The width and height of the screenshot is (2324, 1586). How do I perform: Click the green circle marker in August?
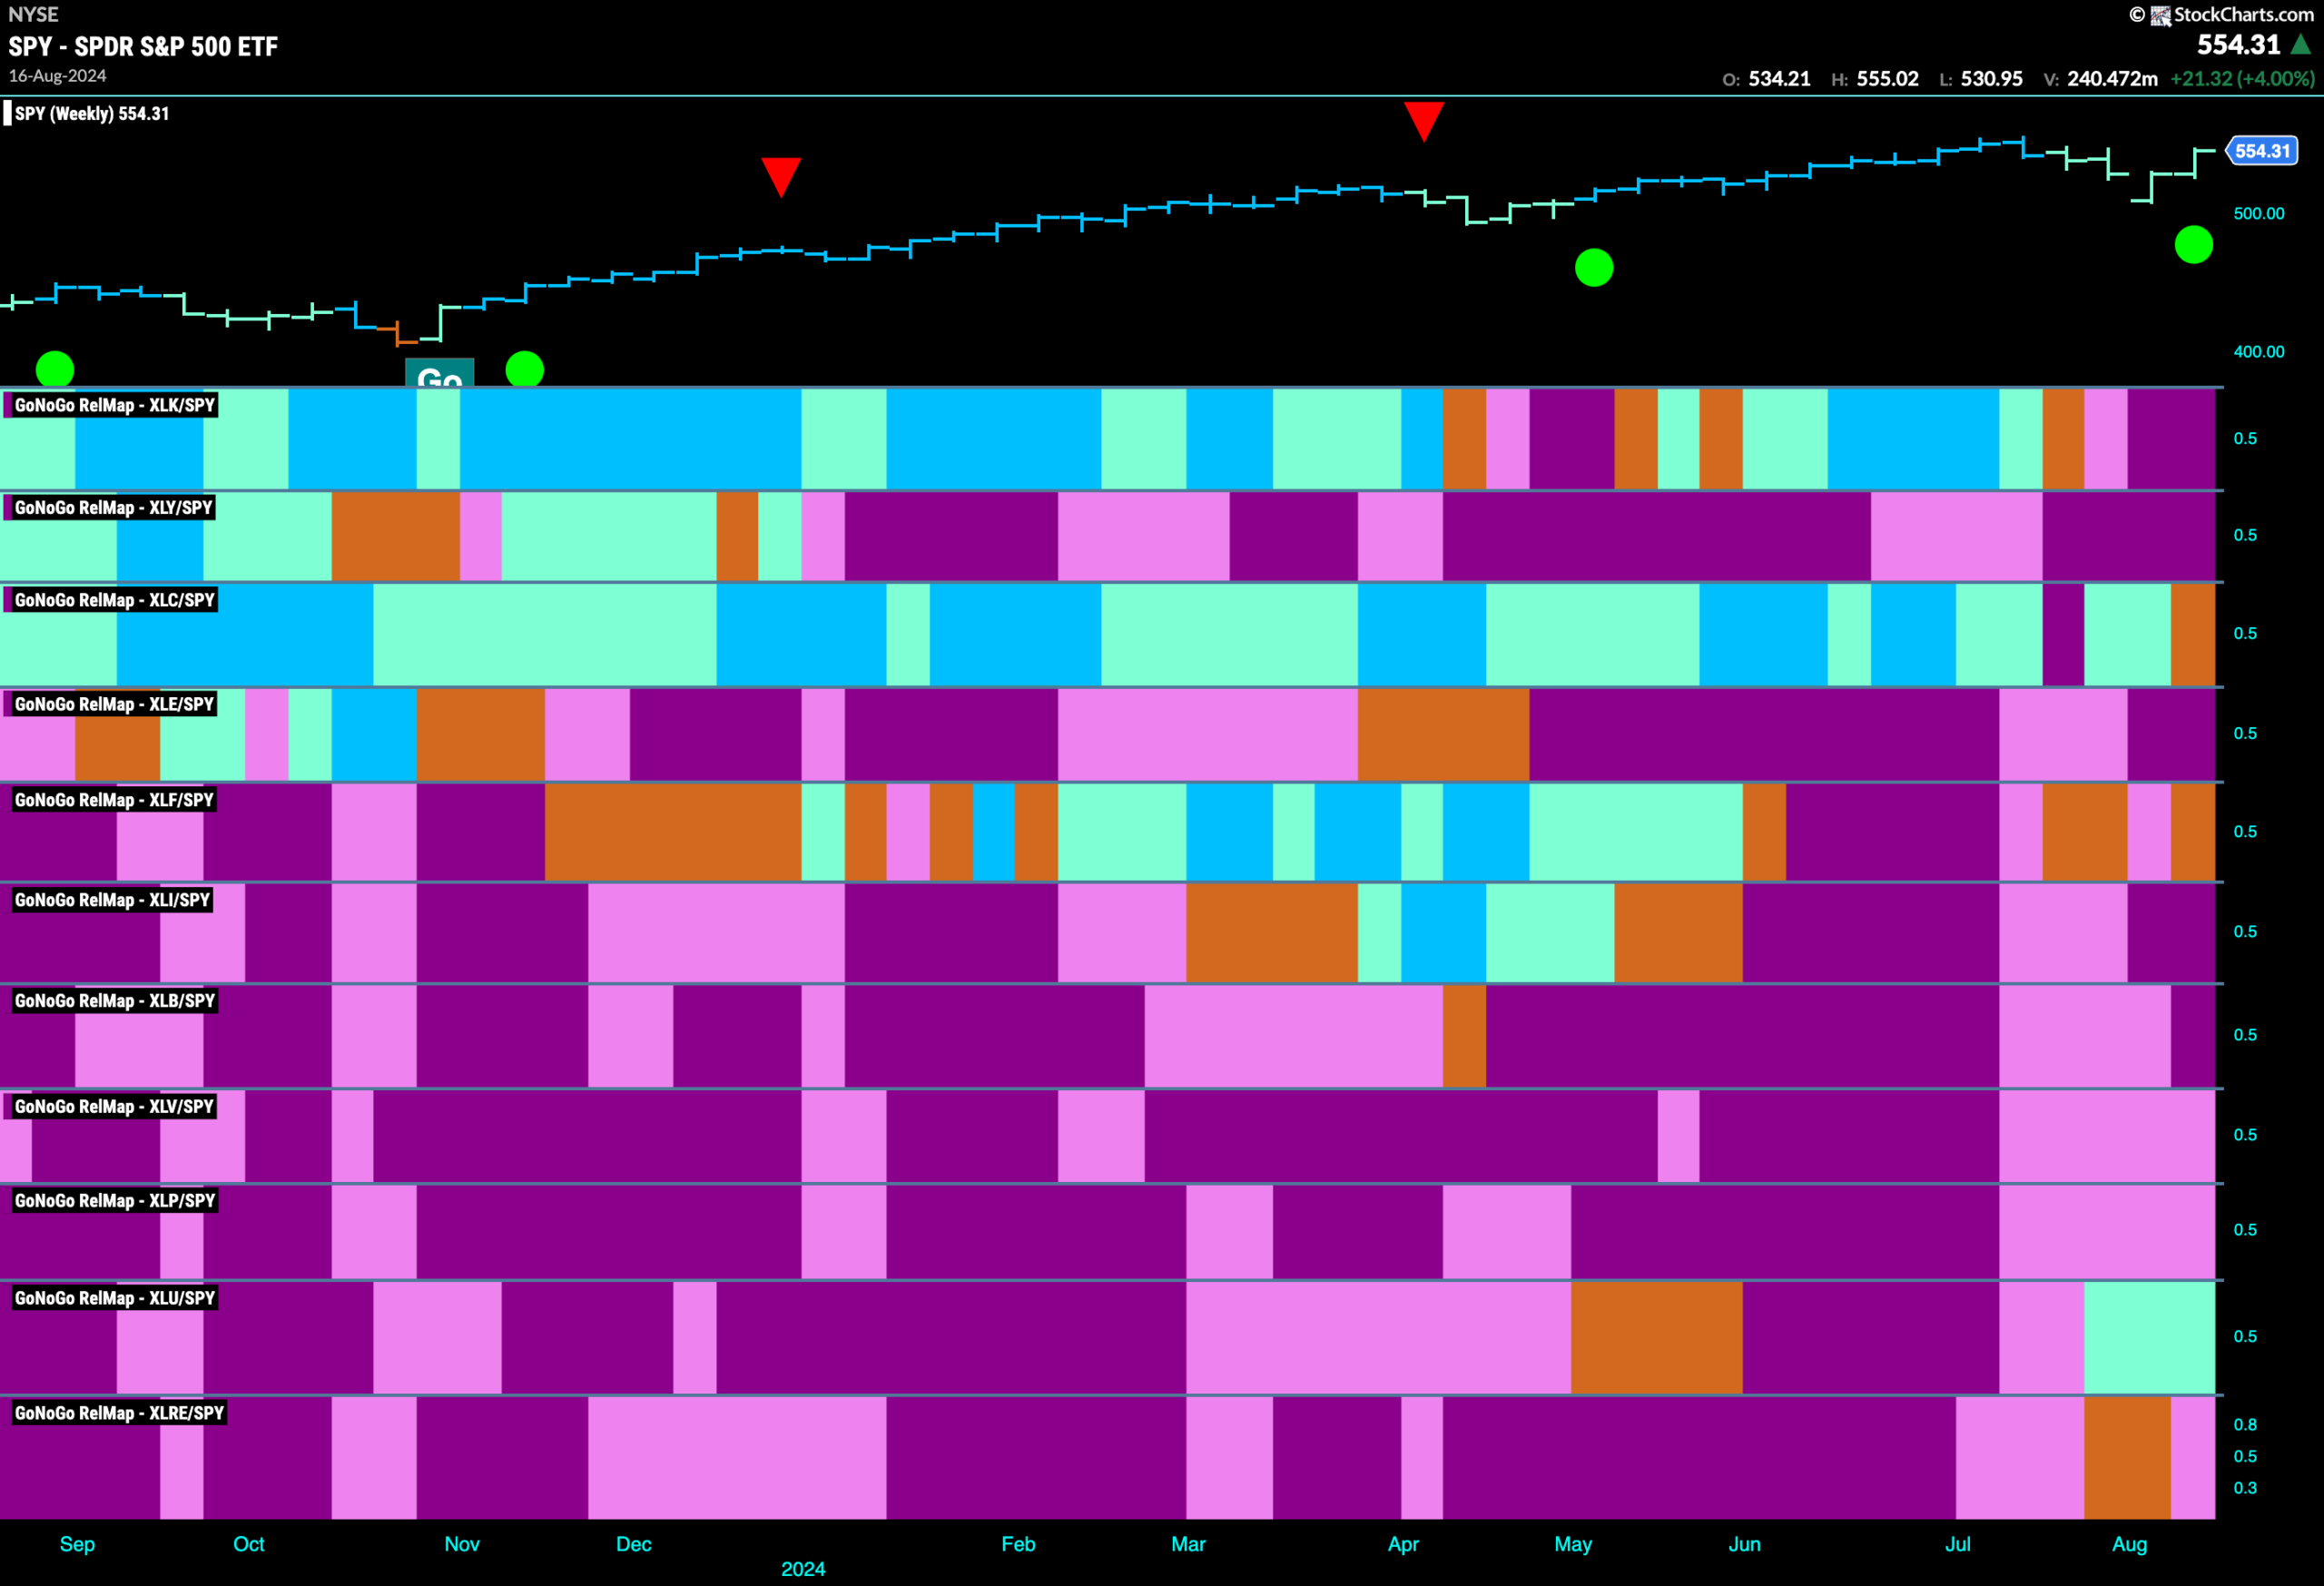click(2194, 244)
